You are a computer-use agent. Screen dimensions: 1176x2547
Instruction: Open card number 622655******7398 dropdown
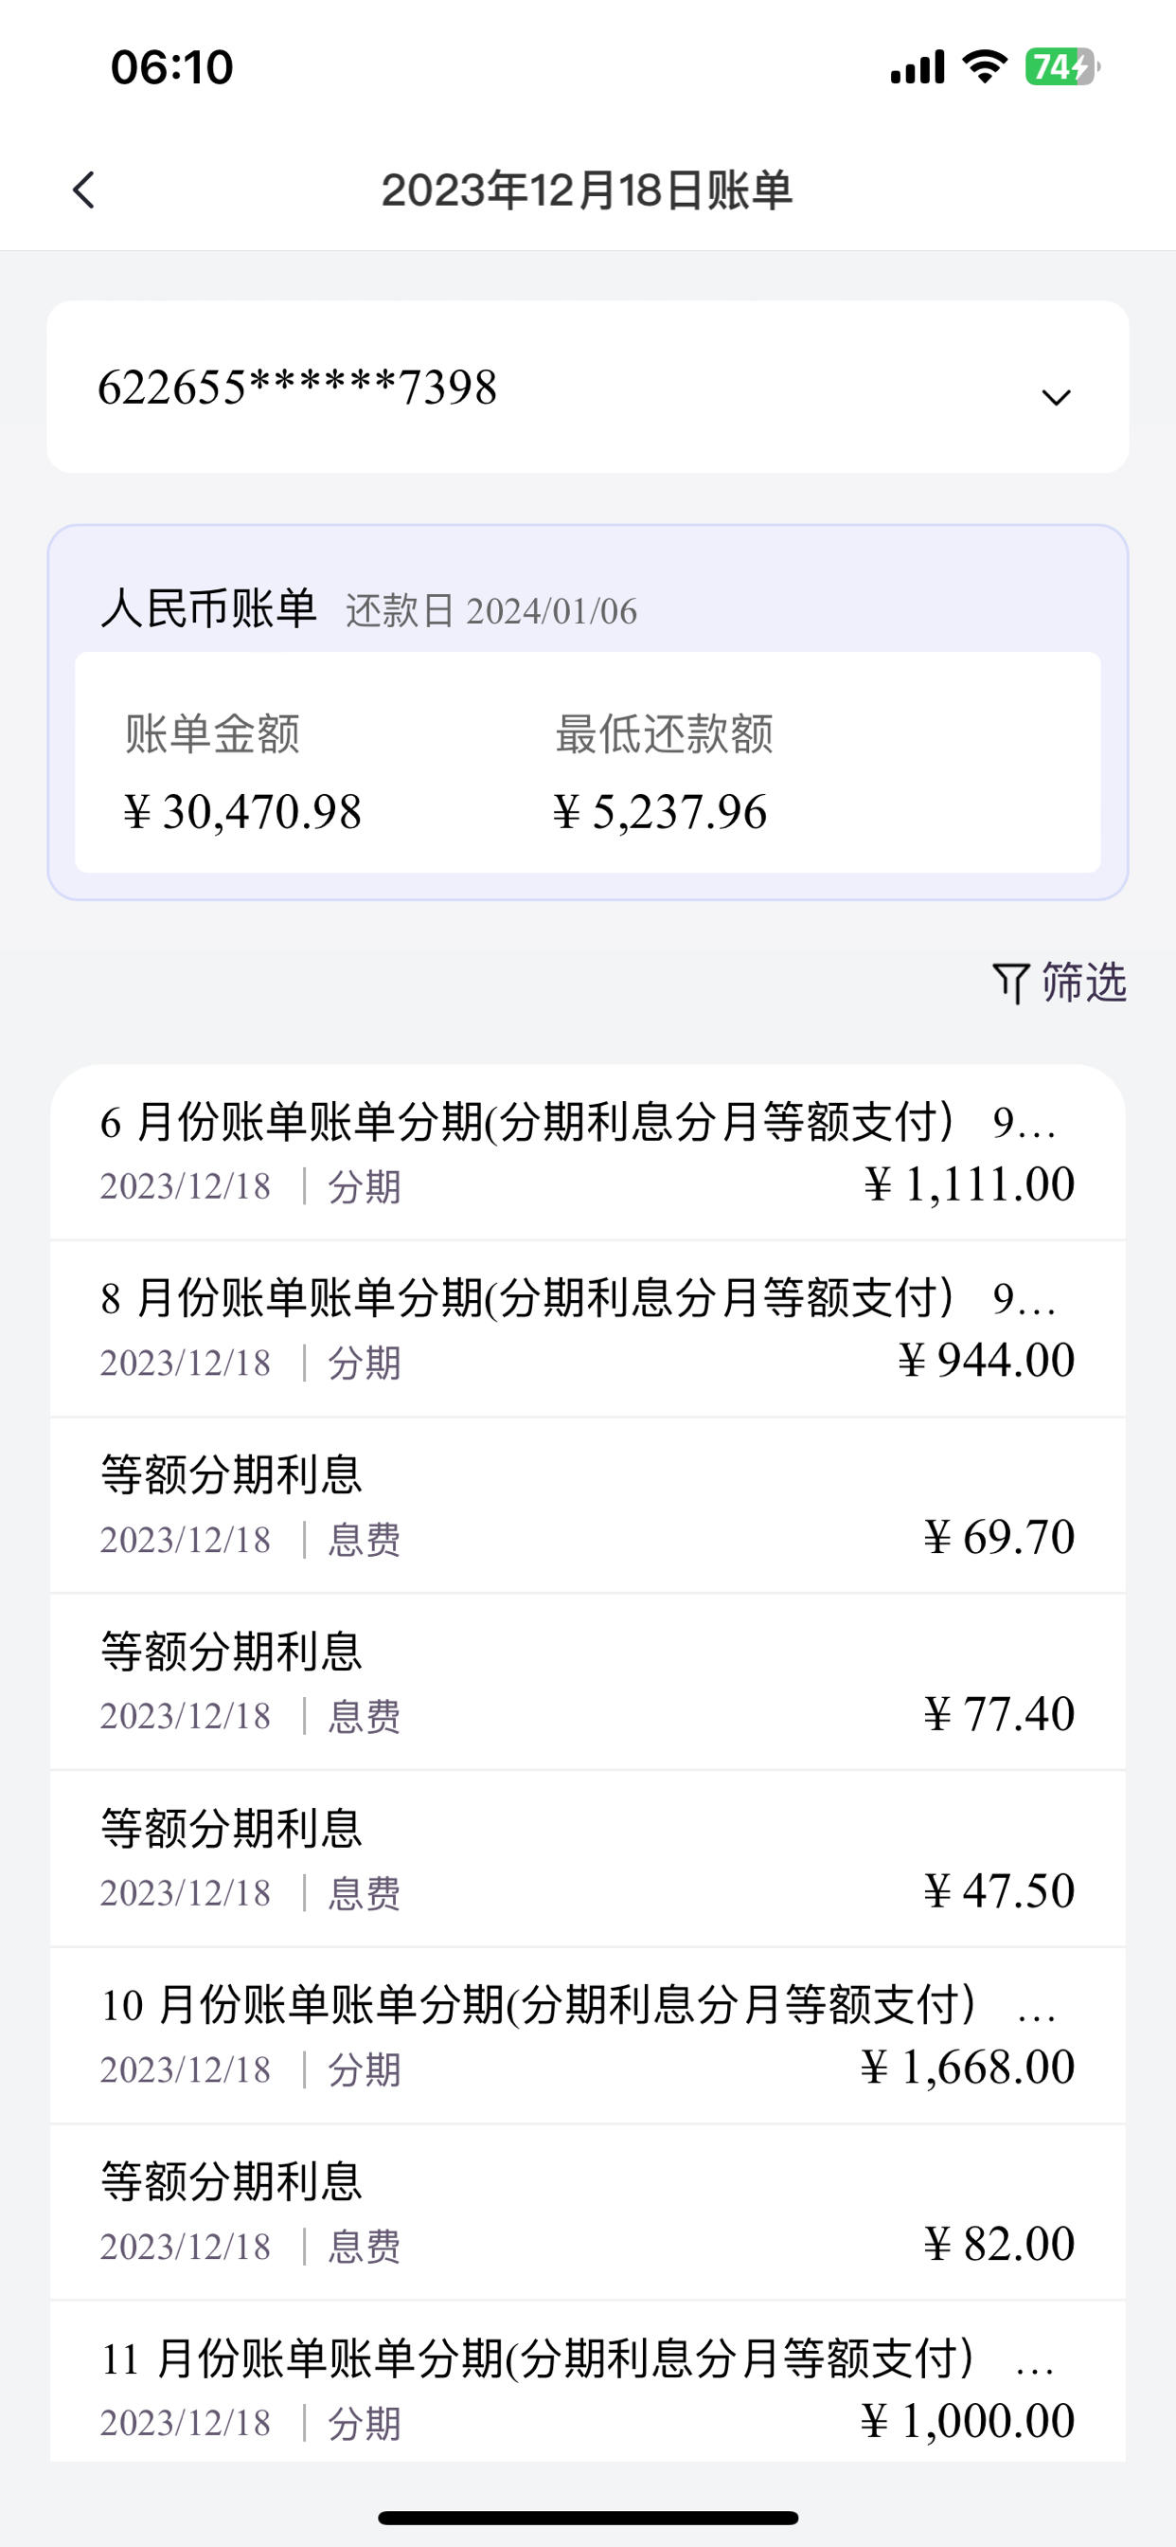[588, 387]
